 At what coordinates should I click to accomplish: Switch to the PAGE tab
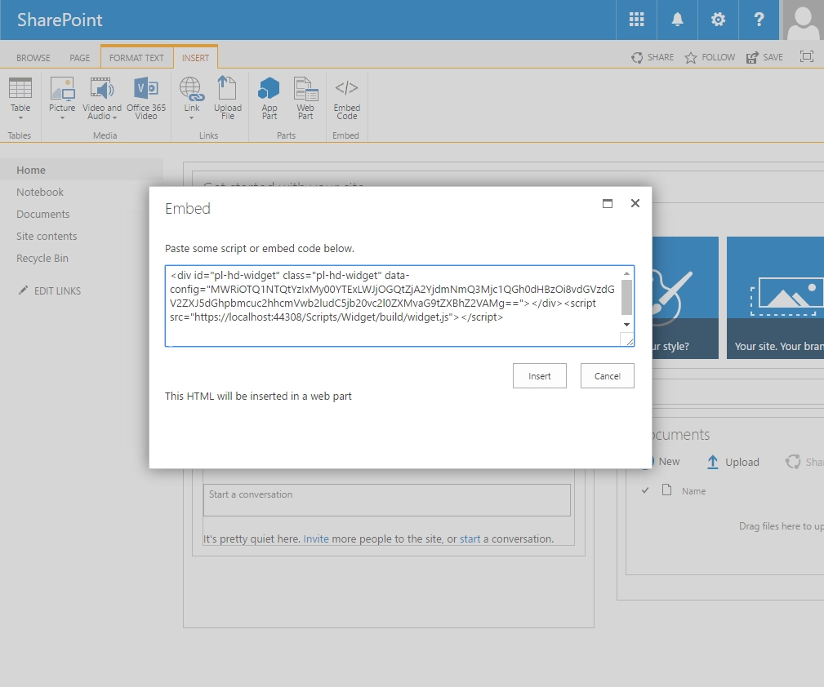click(80, 58)
